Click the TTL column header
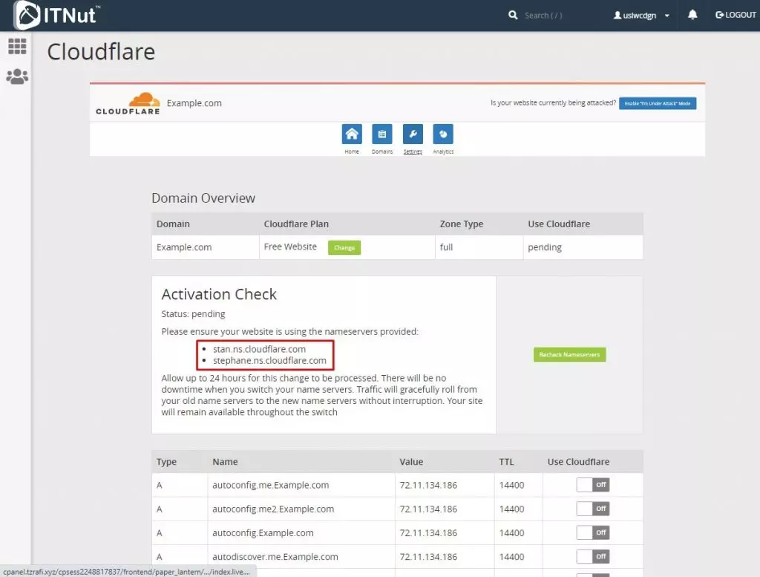The width and height of the screenshot is (760, 577). tap(506, 462)
